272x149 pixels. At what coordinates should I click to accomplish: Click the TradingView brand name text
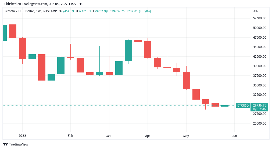(x=19, y=144)
